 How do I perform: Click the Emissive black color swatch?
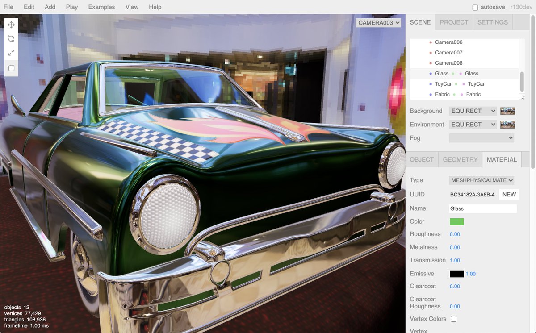coord(456,274)
